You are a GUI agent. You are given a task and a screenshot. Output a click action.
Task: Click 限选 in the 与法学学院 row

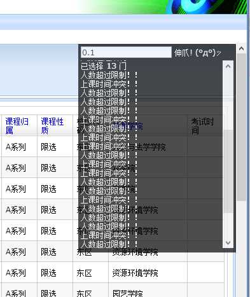click(x=48, y=147)
